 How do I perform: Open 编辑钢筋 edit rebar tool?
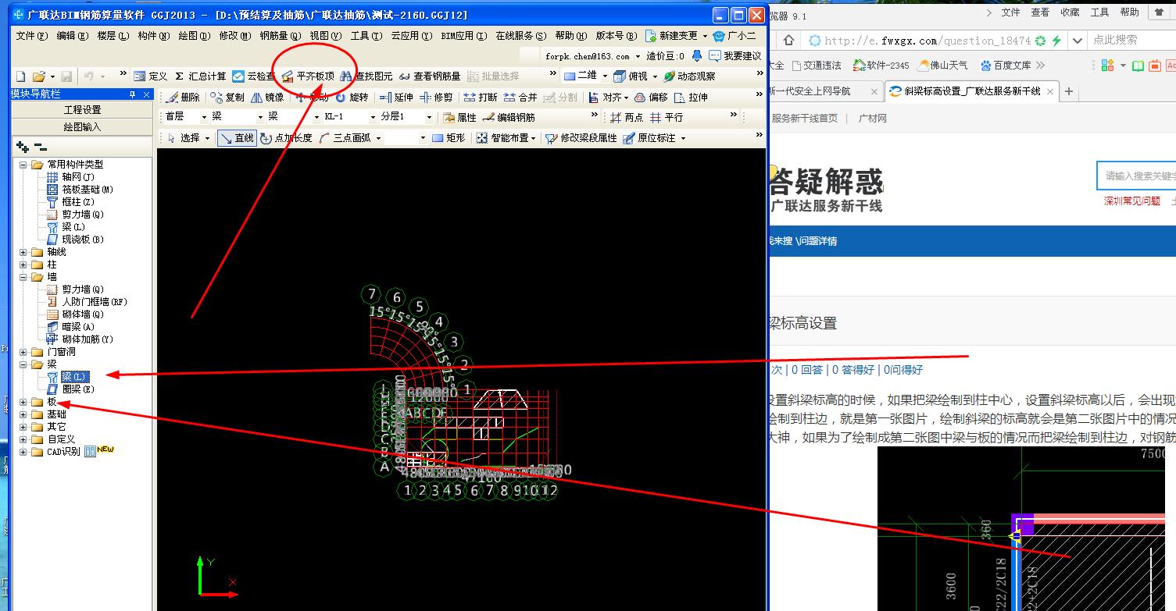509,118
